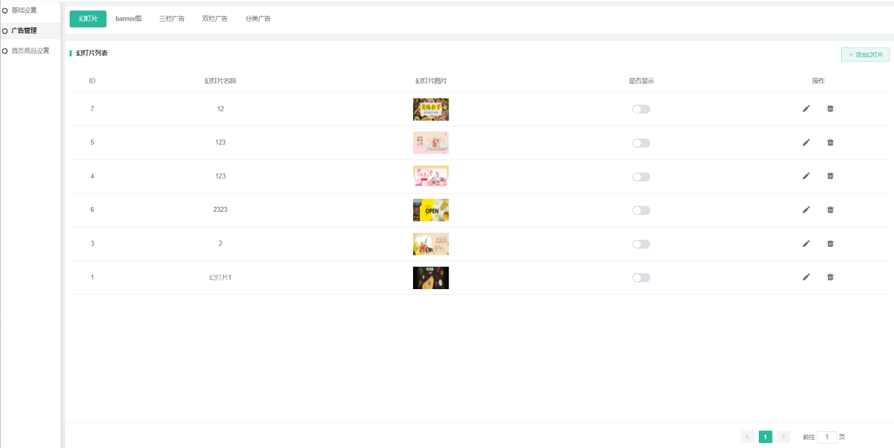894x448 pixels.
Task: Click the page jump input field
Action: pos(826,437)
